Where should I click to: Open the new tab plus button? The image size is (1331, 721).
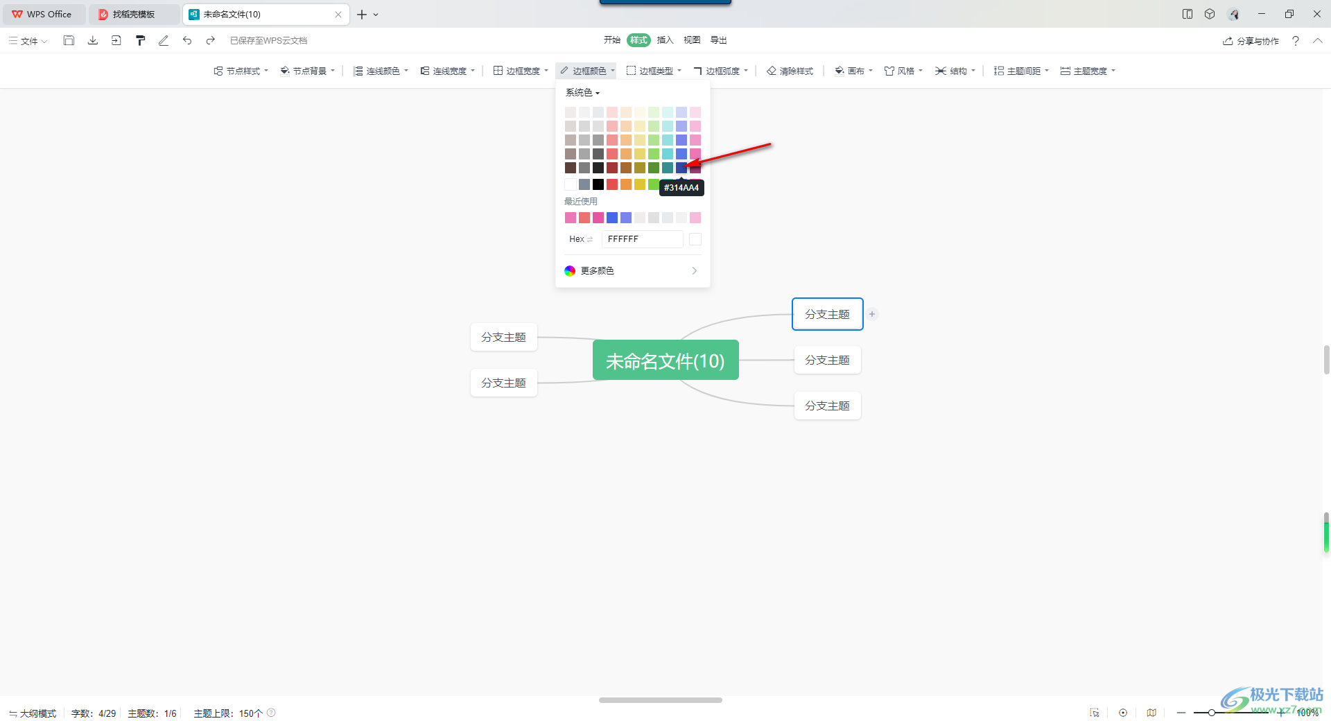(362, 14)
